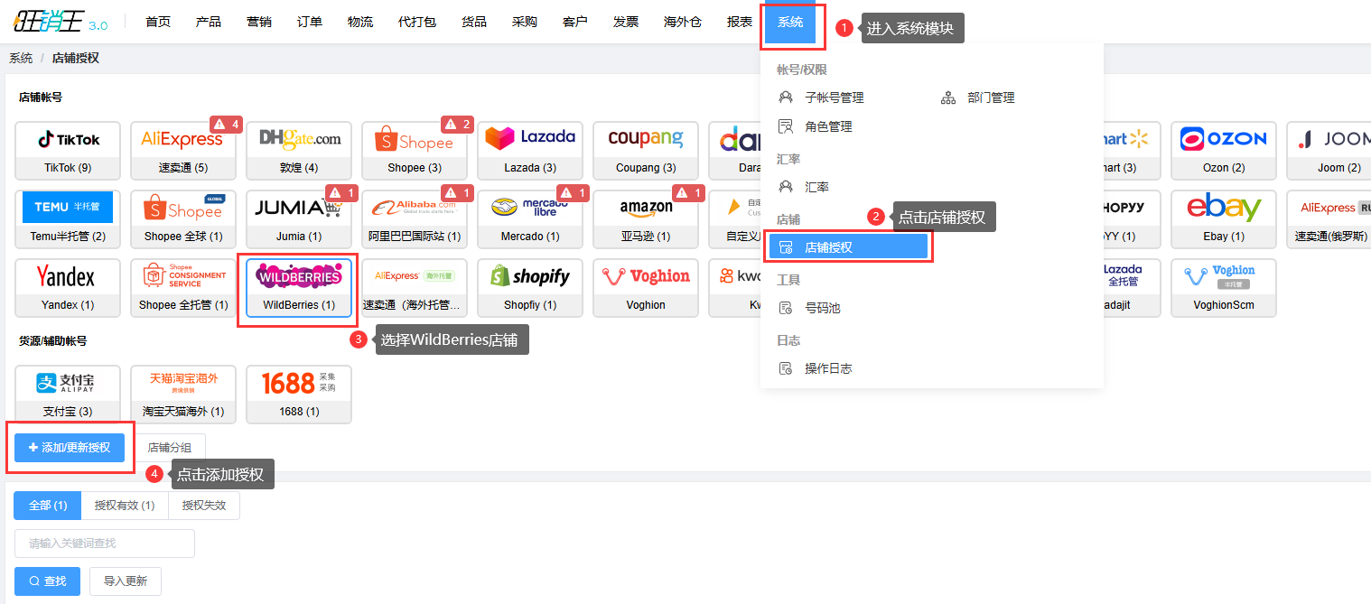Open the 发票 menu

point(626,22)
